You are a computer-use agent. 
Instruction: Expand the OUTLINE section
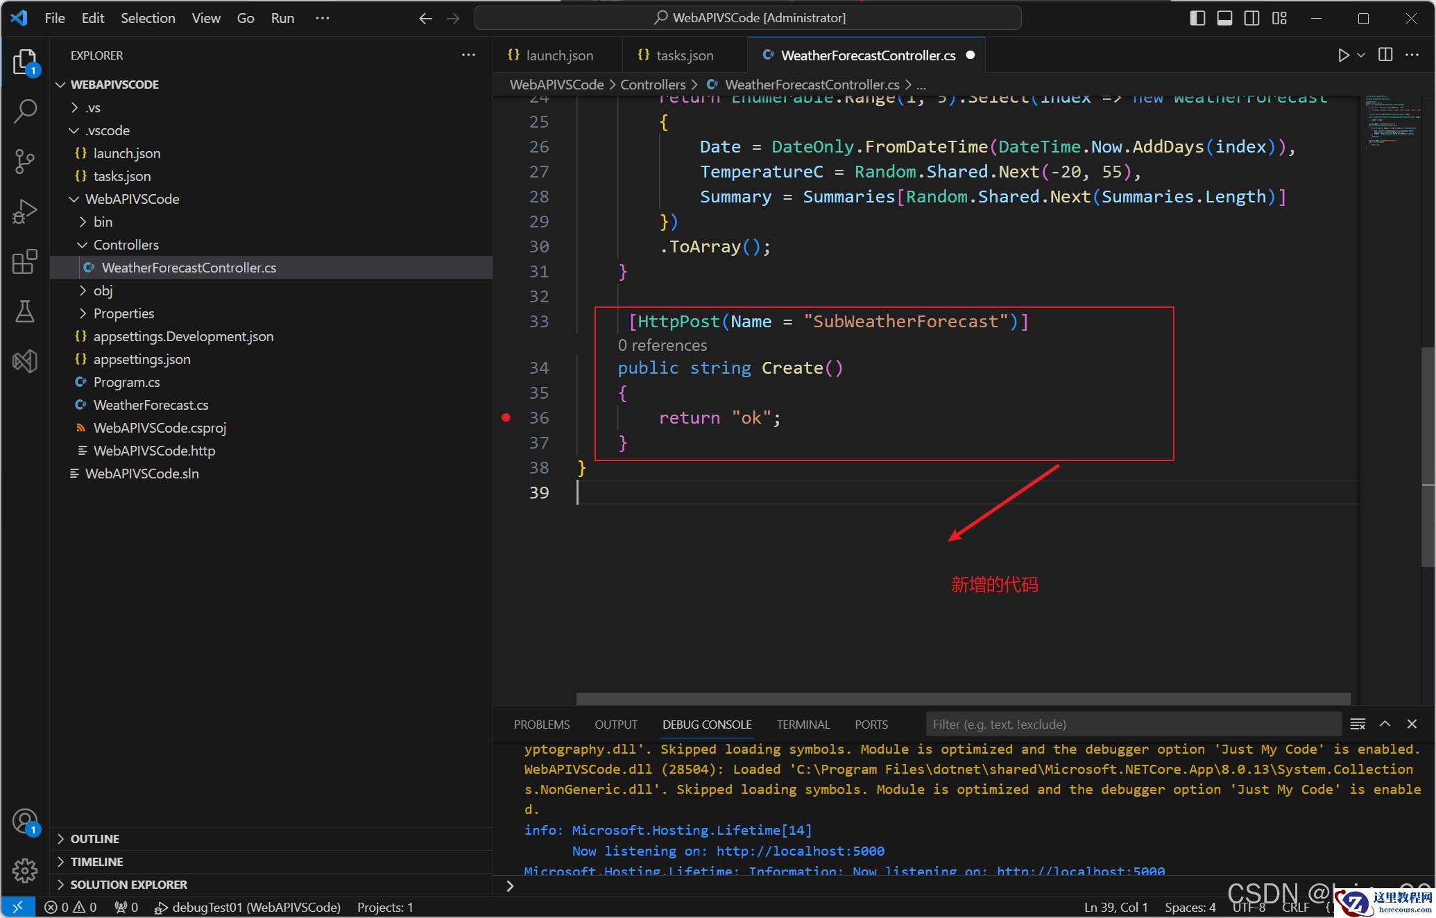point(95,838)
